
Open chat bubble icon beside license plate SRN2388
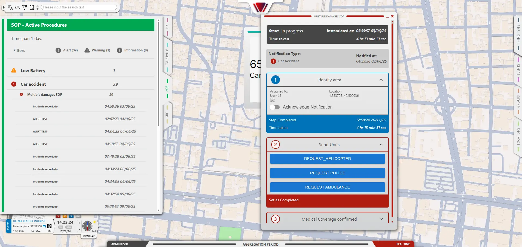(44, 226)
